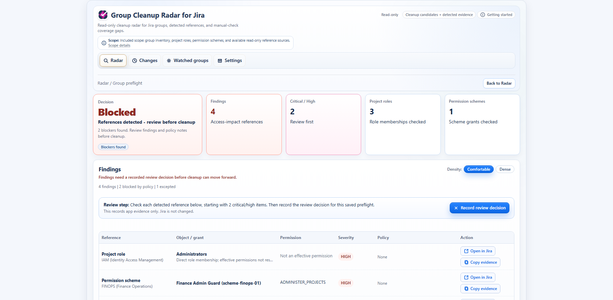
Task: Open Finance Admin Guard scheme in Jira
Action: coord(478,277)
